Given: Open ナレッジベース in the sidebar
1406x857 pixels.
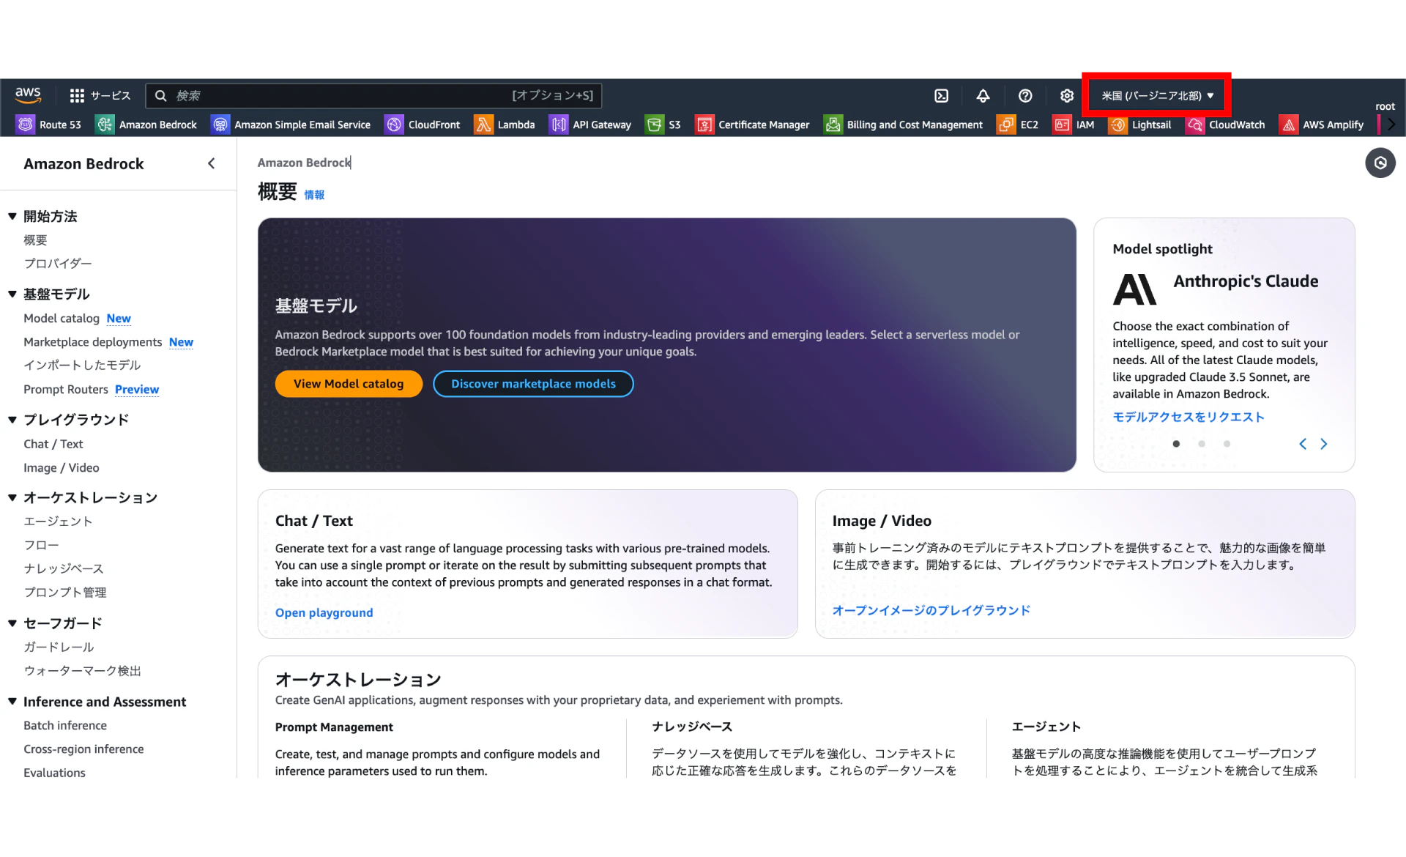Looking at the screenshot, I should (x=64, y=568).
